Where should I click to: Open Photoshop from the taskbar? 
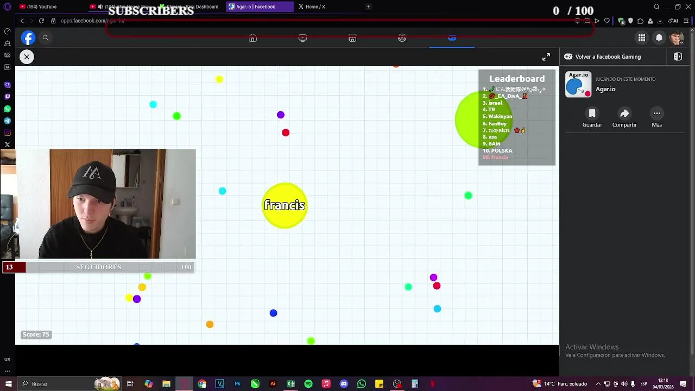click(237, 384)
